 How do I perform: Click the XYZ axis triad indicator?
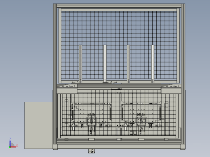tap(13, 143)
